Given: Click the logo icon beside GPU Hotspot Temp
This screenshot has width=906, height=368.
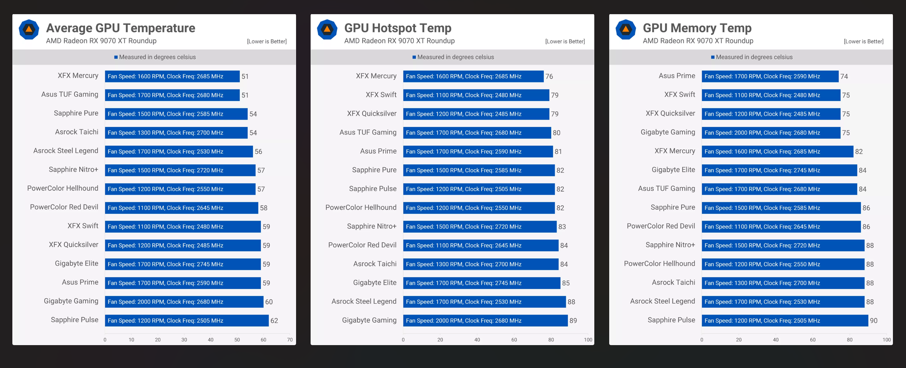Looking at the screenshot, I should (x=327, y=29).
